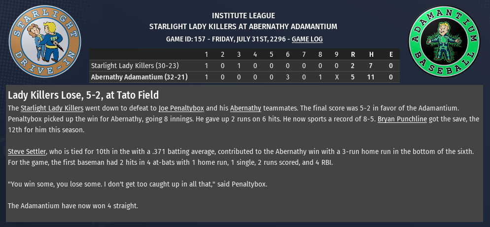490x227 pixels.
Task: Click inning 9 column header
Action: [x=337, y=54]
